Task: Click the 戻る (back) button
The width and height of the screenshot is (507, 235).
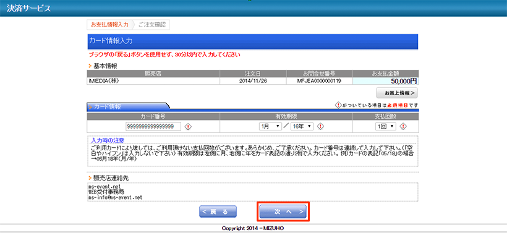Action: tap(218, 211)
